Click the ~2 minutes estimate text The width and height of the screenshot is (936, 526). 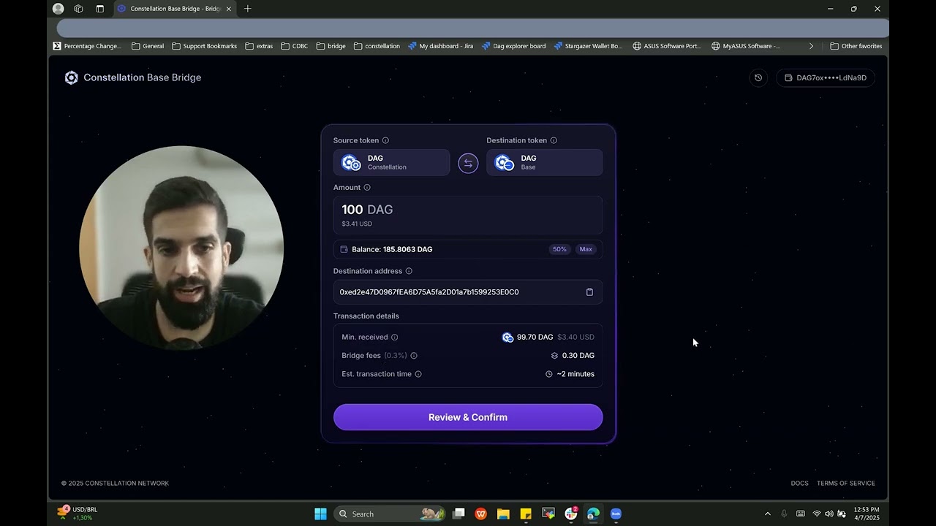(575, 374)
